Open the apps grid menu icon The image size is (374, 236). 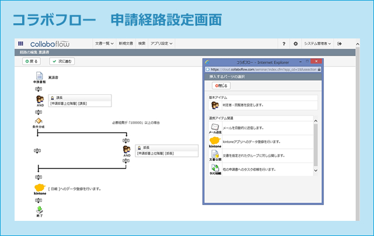tap(21, 44)
